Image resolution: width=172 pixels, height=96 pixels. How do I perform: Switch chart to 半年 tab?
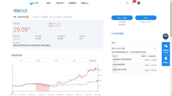pyautogui.click(x=56, y=61)
